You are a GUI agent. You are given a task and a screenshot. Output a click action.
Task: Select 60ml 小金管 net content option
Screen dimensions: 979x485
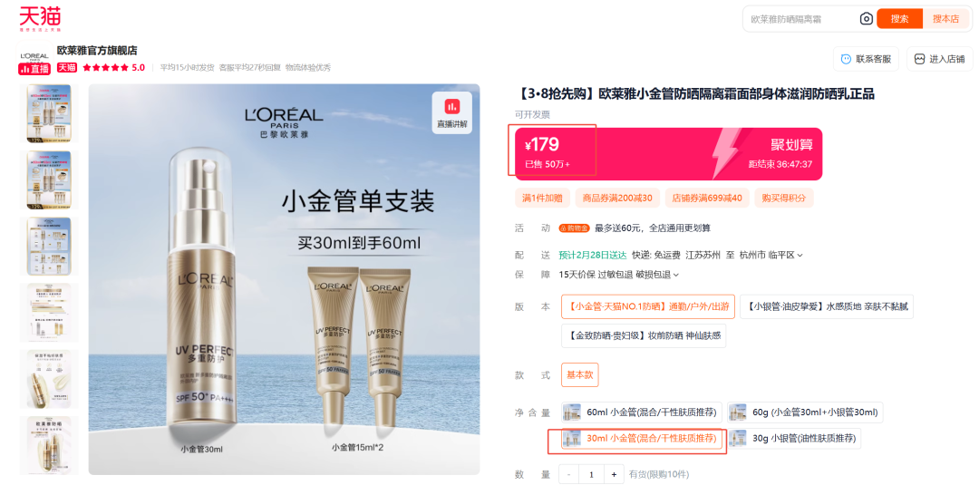(x=642, y=412)
